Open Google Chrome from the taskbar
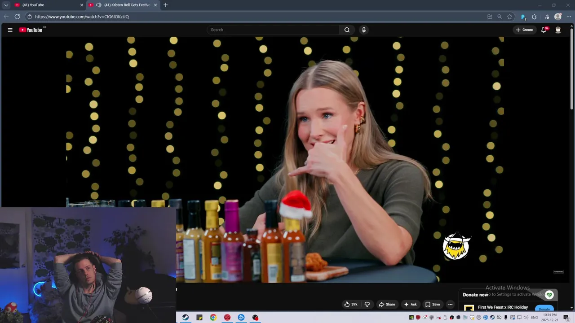The height and width of the screenshot is (323, 575). [x=213, y=318]
